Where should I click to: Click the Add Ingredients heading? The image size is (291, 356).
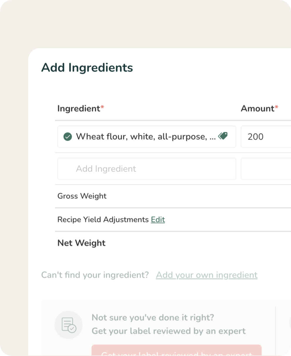[x=87, y=68]
